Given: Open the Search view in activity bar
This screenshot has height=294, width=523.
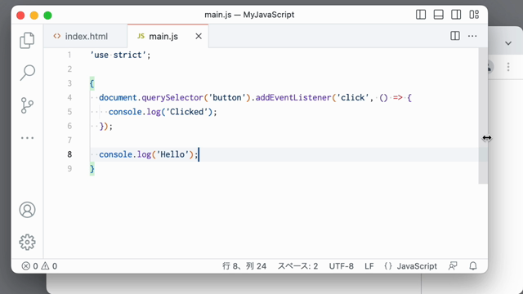Looking at the screenshot, I should click(27, 73).
